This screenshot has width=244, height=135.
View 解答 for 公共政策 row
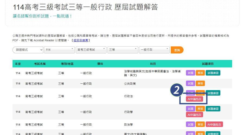[200, 83]
